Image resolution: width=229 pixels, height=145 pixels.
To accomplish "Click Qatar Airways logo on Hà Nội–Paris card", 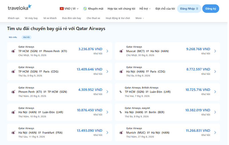I will (x=121, y=71).
